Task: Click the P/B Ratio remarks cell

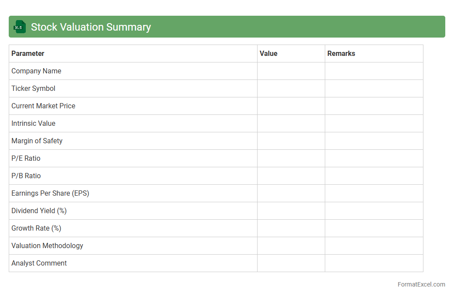Action: coord(374,176)
